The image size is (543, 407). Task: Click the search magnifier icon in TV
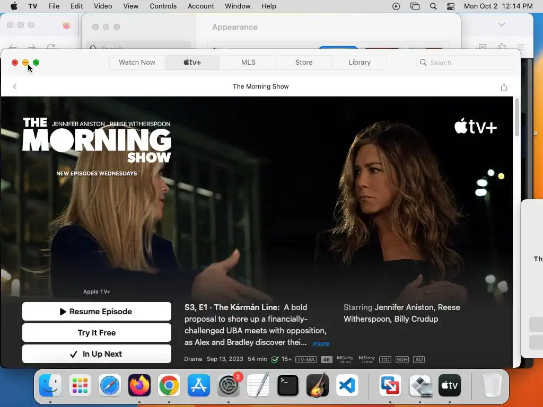click(423, 63)
